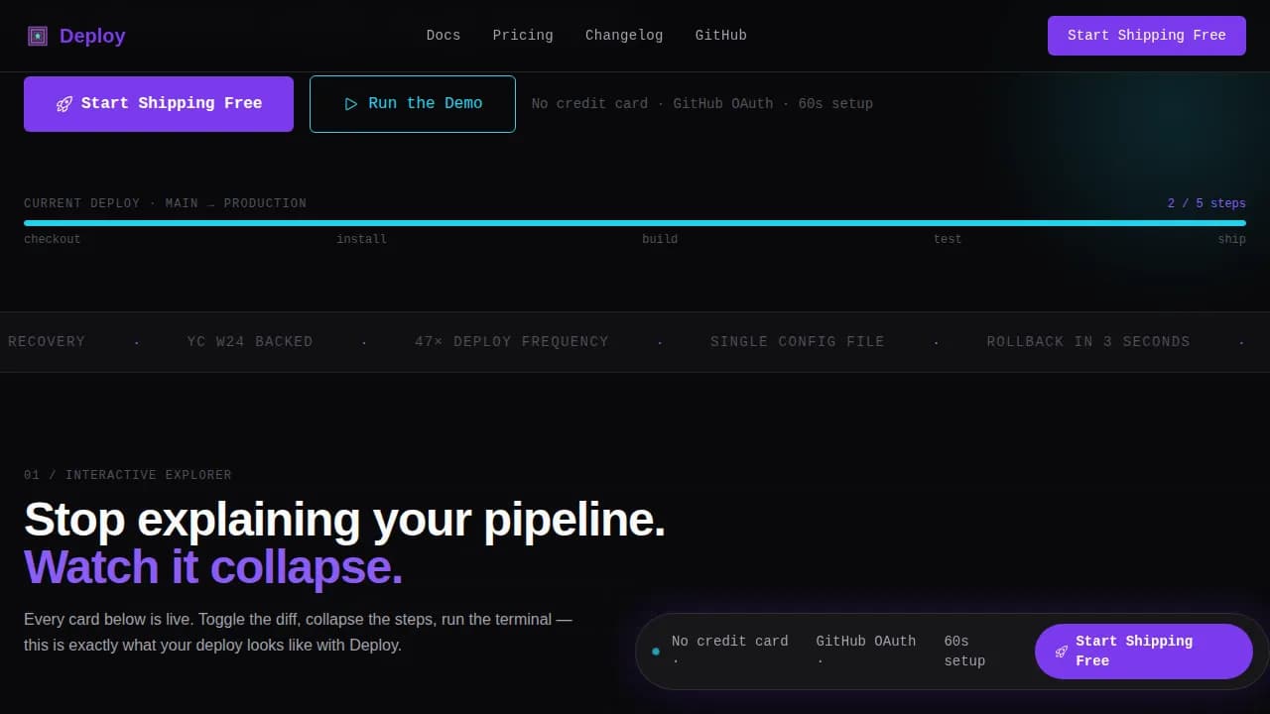
Task: Click the hero Start Shipping Free button
Action: coord(159,104)
